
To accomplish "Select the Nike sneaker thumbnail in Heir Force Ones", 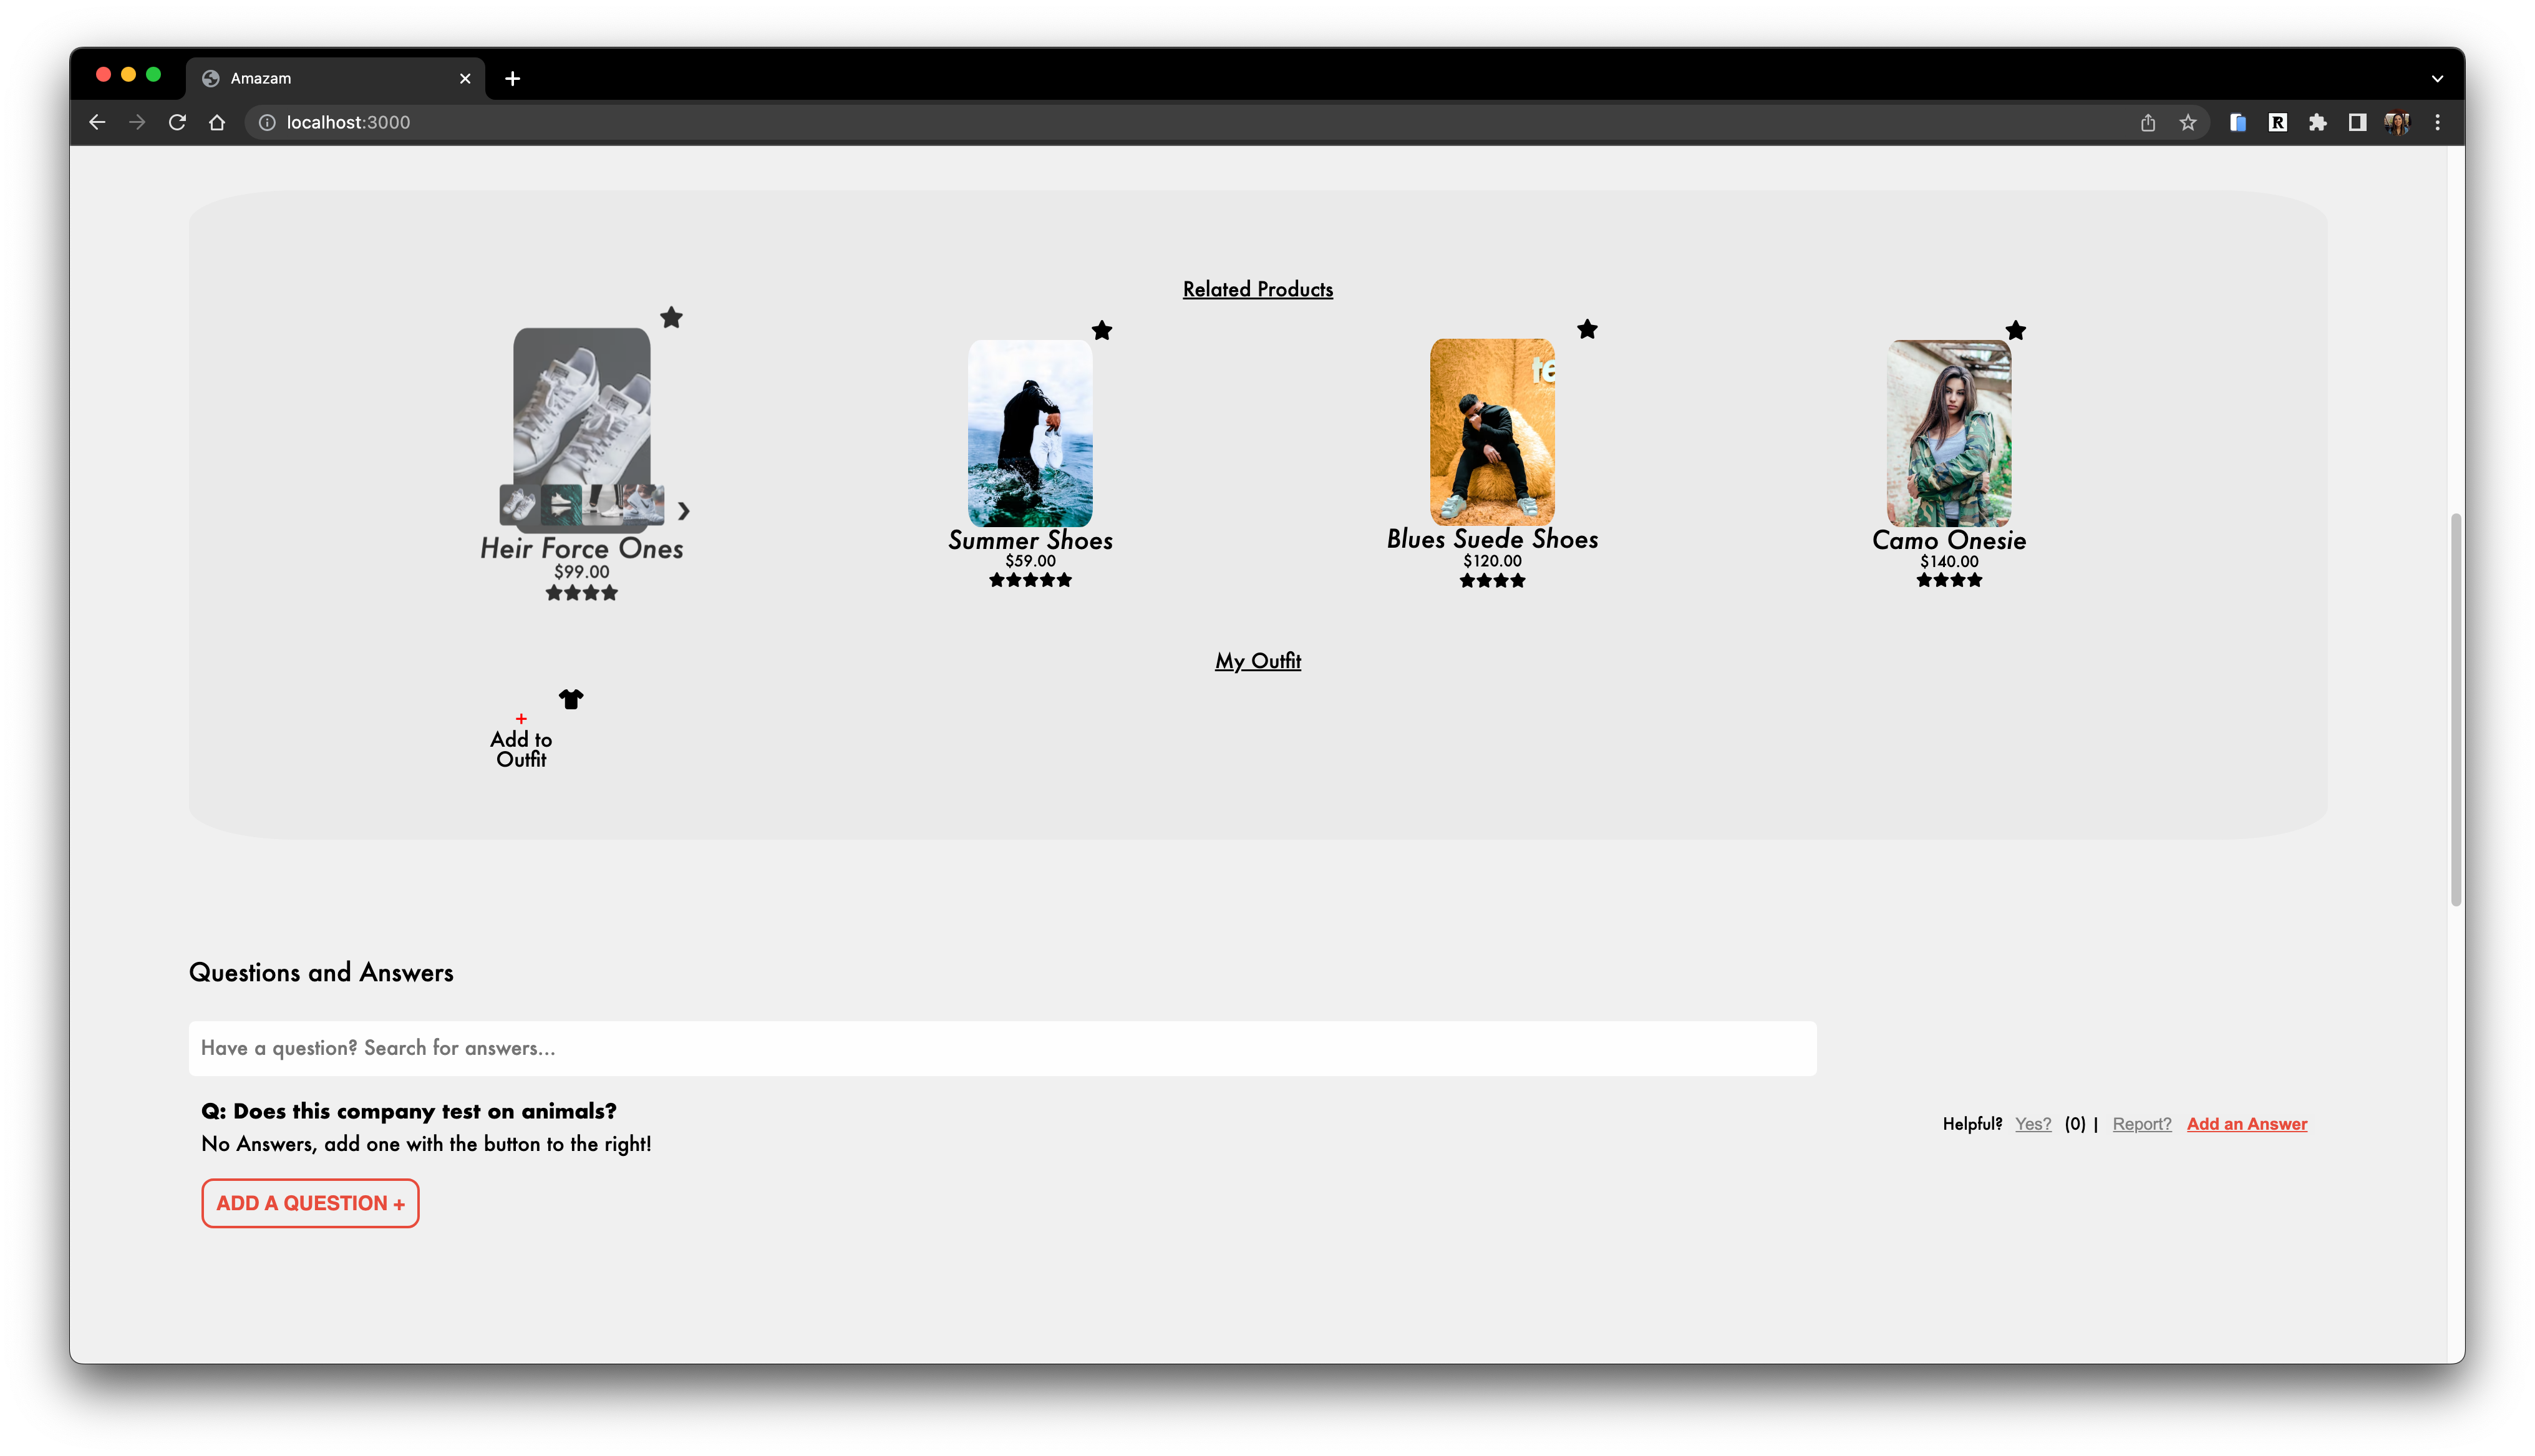I will click(642, 505).
